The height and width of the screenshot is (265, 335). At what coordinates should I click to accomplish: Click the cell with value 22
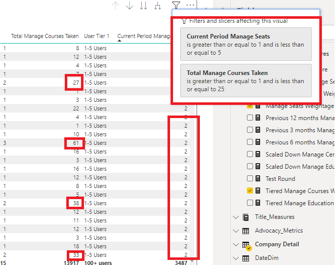click(x=76, y=108)
